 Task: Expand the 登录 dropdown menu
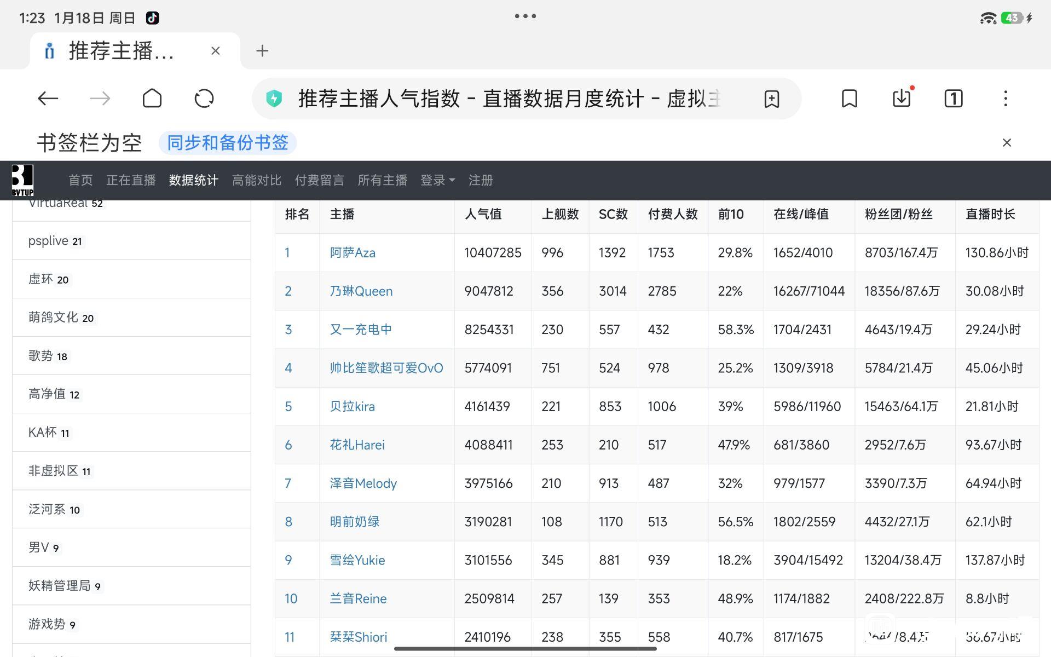tap(437, 180)
